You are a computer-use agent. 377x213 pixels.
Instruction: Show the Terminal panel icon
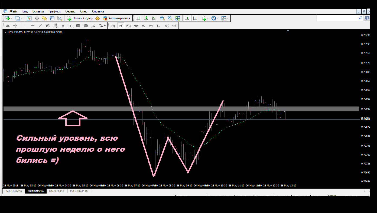(x=52, y=18)
